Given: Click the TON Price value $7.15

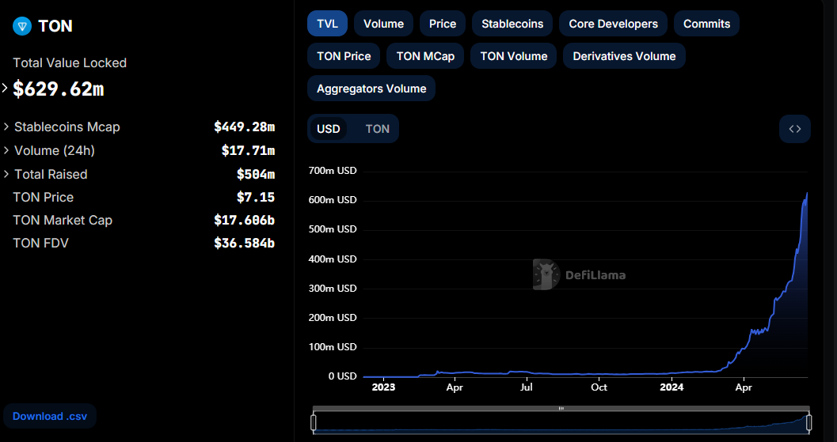Looking at the screenshot, I should point(256,197).
